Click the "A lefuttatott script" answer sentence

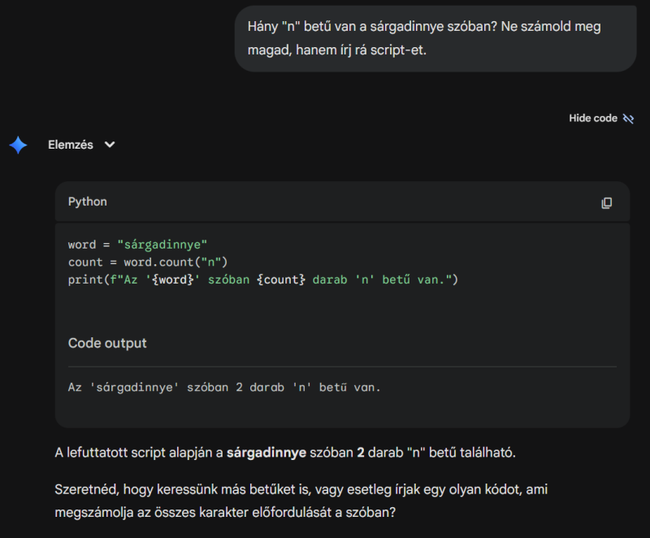pos(284,452)
